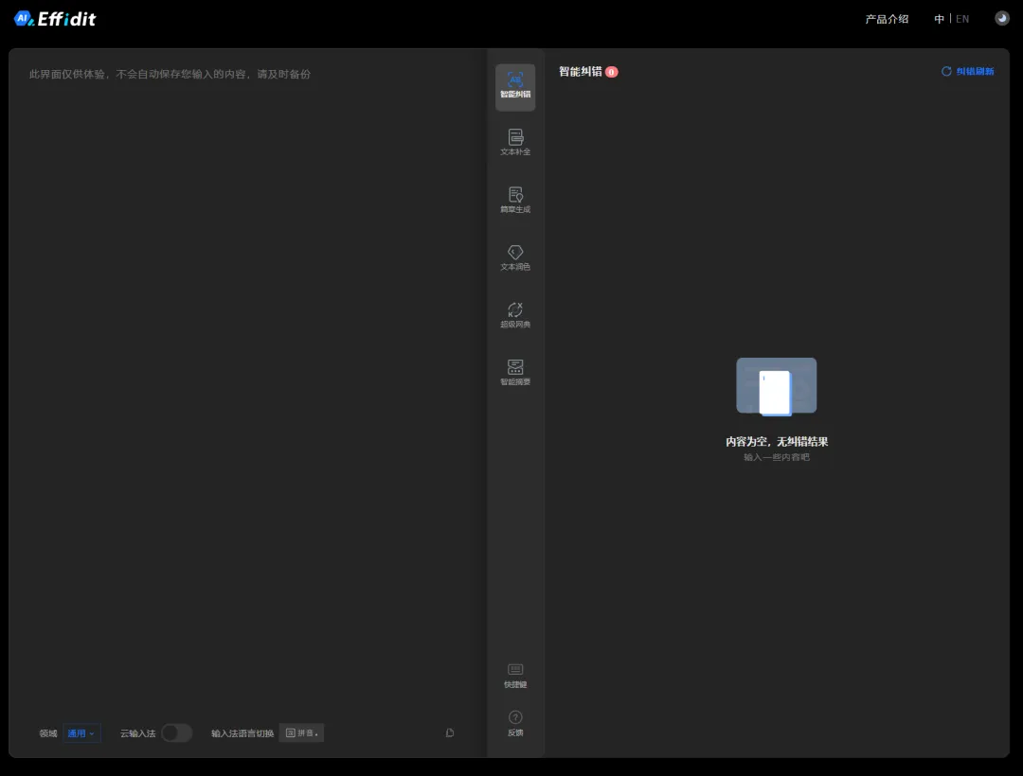Viewport: 1023px width, 776px height.
Task: Select the 智能摘要 smart summary icon
Action: 515,372
